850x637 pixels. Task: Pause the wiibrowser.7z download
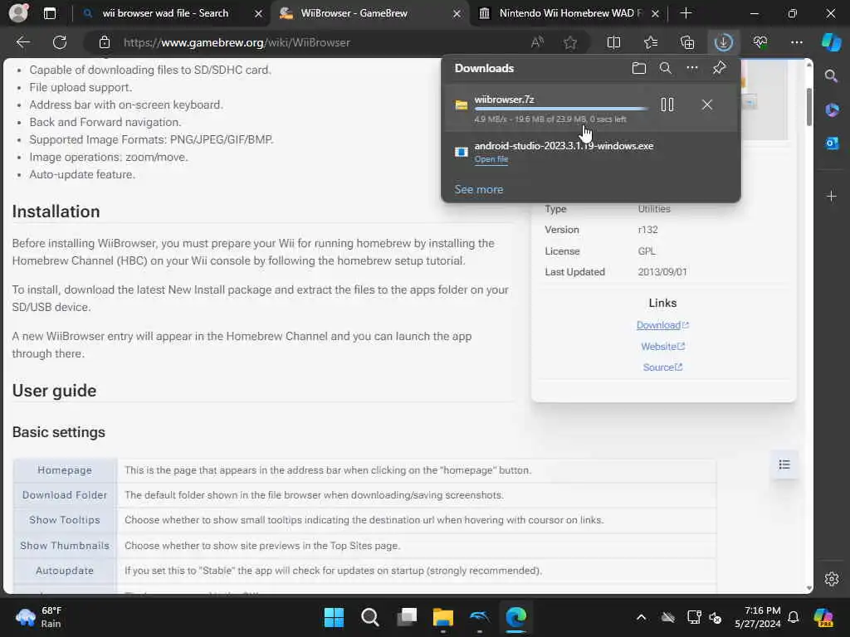point(667,105)
